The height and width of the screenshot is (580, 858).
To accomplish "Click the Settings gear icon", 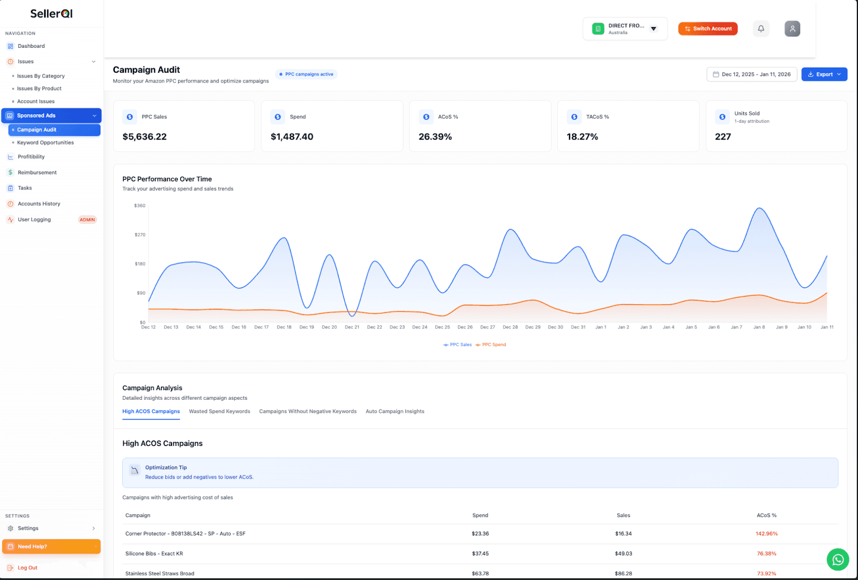I will pos(10,528).
